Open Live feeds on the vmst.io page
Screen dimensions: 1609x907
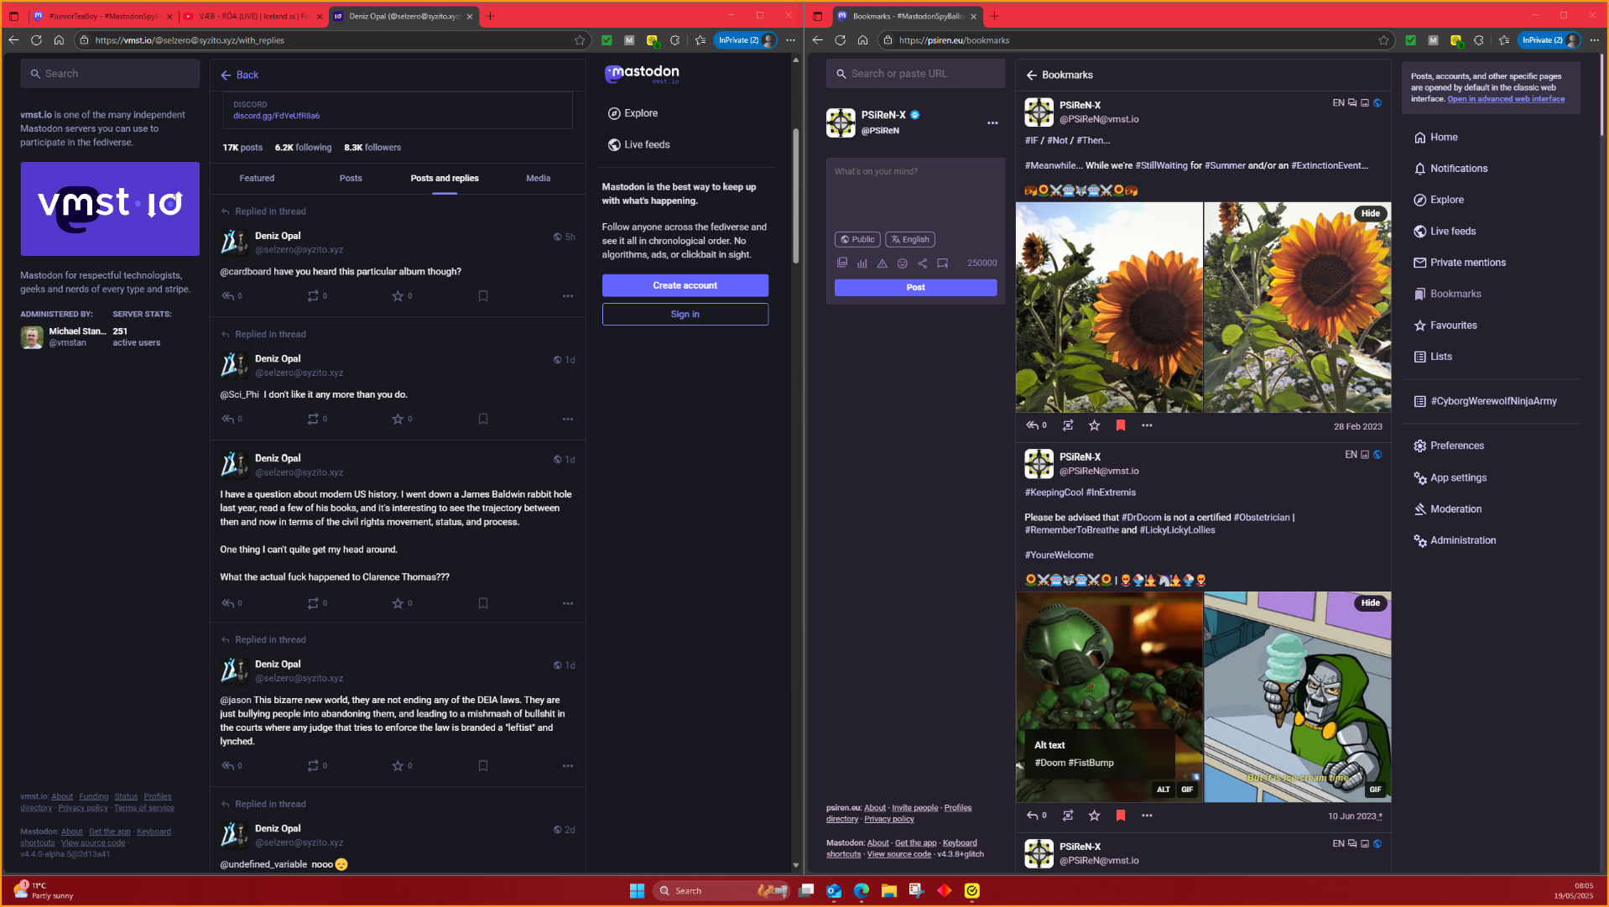pos(638,144)
